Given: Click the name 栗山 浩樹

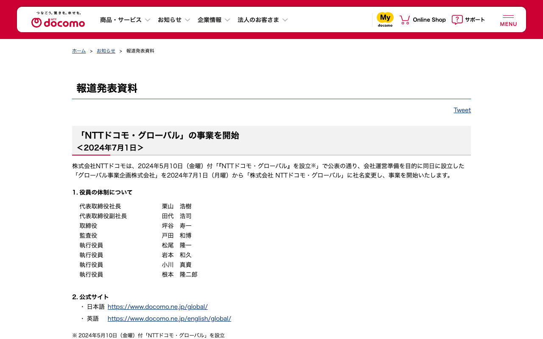Looking at the screenshot, I should 177,206.
